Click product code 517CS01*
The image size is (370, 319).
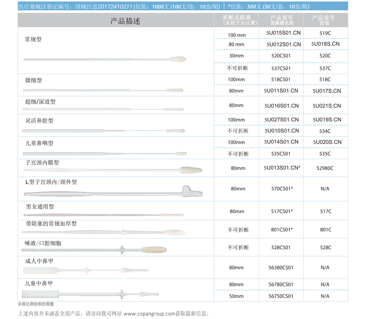pyautogui.click(x=282, y=211)
